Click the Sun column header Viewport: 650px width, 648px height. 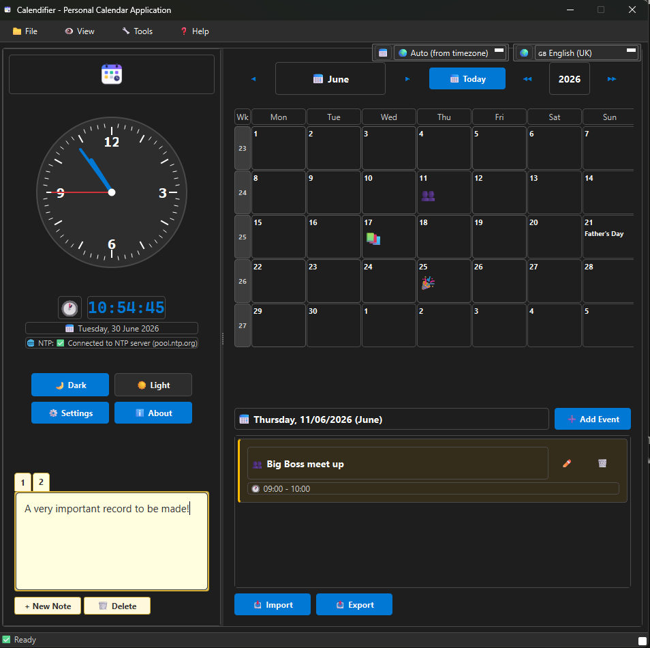click(608, 117)
